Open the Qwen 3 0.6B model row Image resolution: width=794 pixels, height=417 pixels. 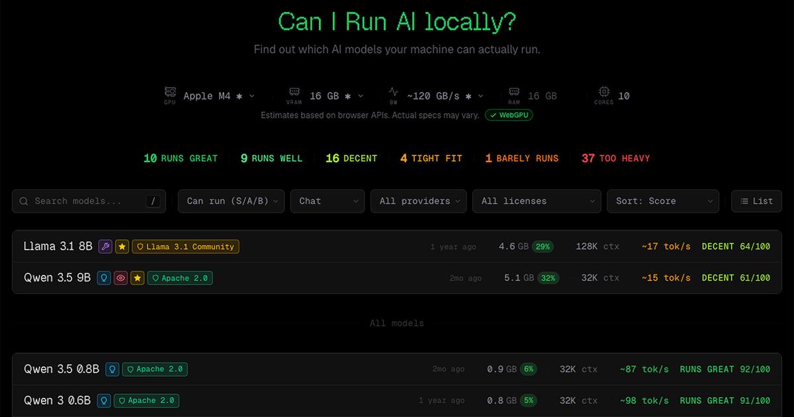click(397, 400)
